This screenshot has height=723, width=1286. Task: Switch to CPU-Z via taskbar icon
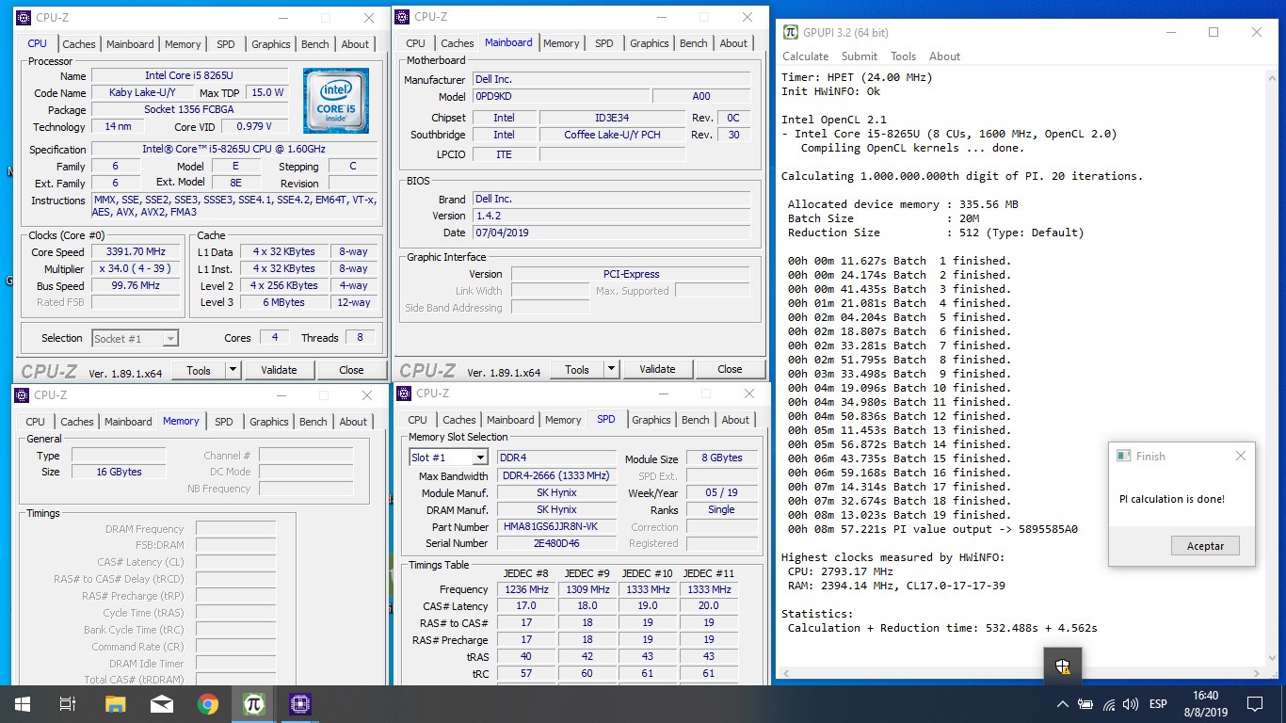(299, 704)
